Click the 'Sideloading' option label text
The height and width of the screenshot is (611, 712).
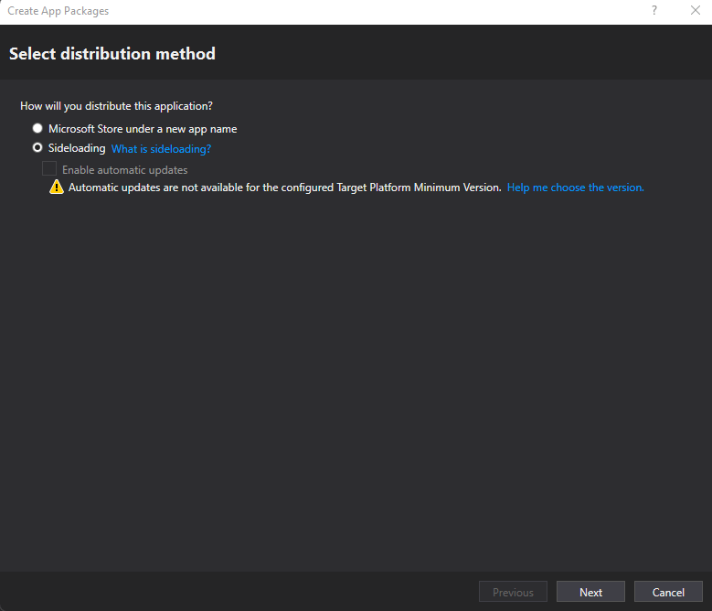tap(77, 148)
